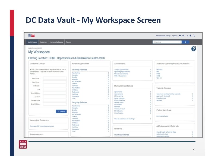The image size is (215, 166).
Task: Open ID Verification link
Action: click(119, 113)
